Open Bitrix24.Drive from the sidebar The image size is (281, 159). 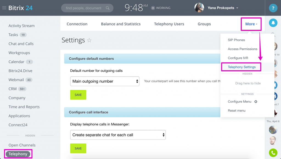coord(20,71)
